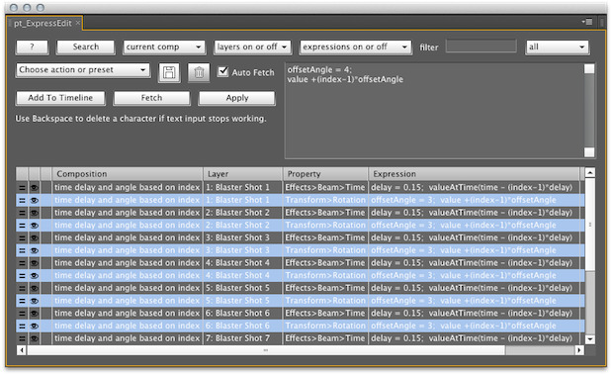Toggle eye visibility for Blaster Shot 3 Rotation row

[x=35, y=250]
